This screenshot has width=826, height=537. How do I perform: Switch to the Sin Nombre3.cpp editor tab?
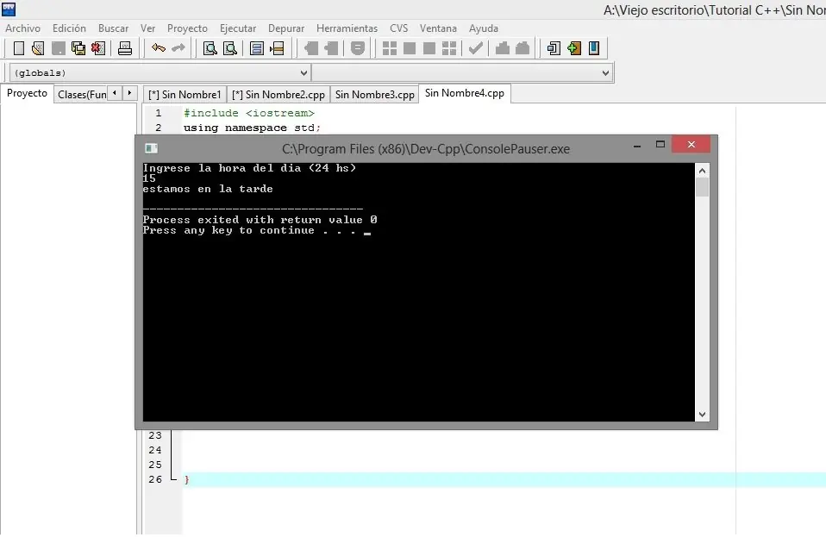pos(374,94)
